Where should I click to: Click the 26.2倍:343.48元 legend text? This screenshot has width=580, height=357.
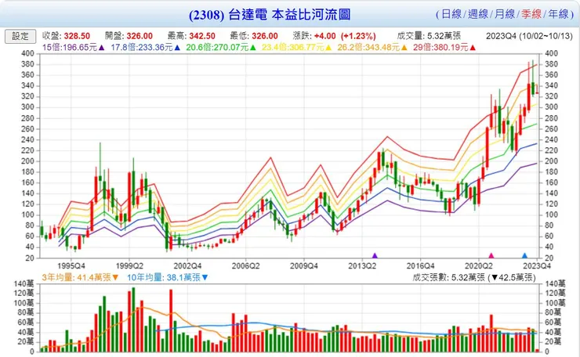[369, 48]
